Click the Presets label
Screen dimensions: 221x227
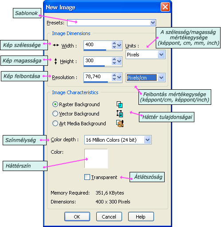click(55, 23)
